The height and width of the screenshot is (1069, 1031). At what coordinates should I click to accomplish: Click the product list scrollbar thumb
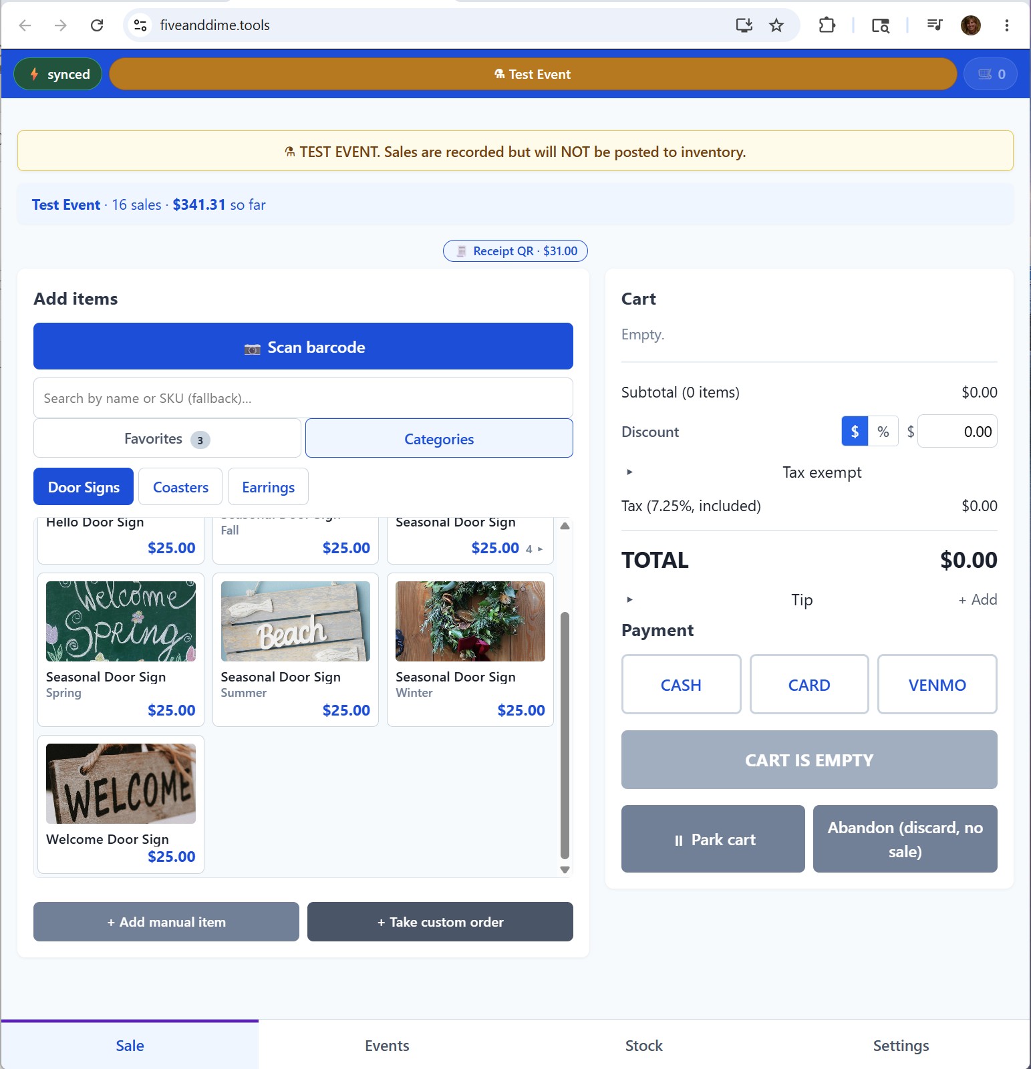click(565, 735)
